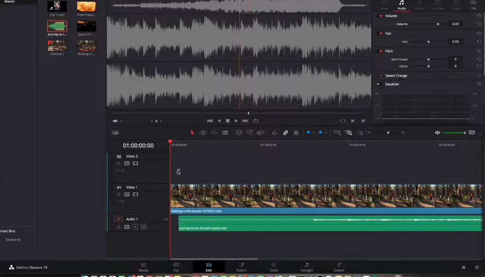Click the Volume value field
The height and width of the screenshot is (277, 485).
tap(455, 24)
